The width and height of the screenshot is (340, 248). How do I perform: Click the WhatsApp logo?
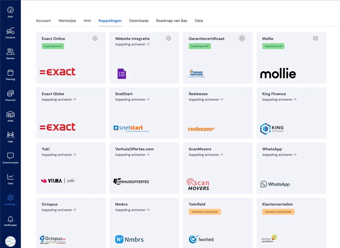pyautogui.click(x=275, y=184)
